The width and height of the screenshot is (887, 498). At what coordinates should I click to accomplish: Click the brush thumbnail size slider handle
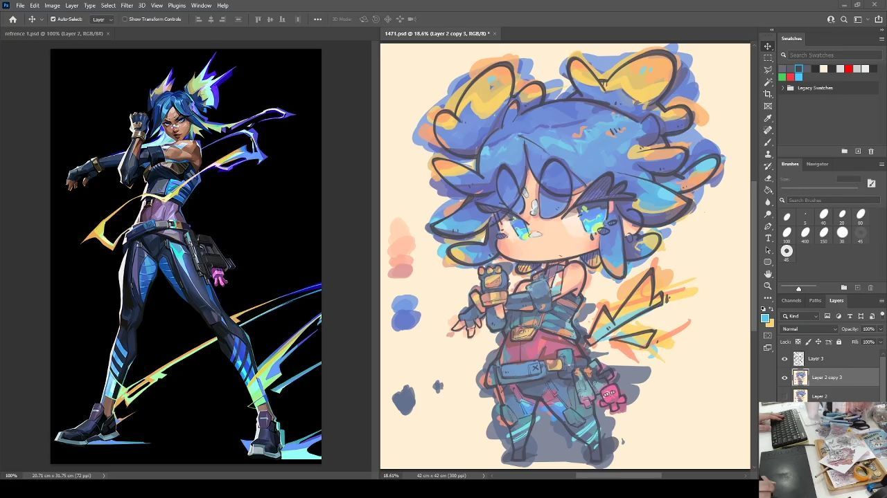(x=798, y=288)
